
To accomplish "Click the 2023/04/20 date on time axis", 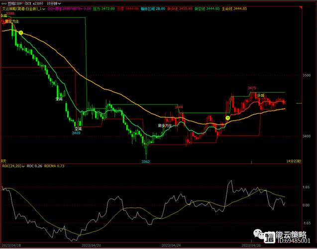I will click(x=91, y=246).
